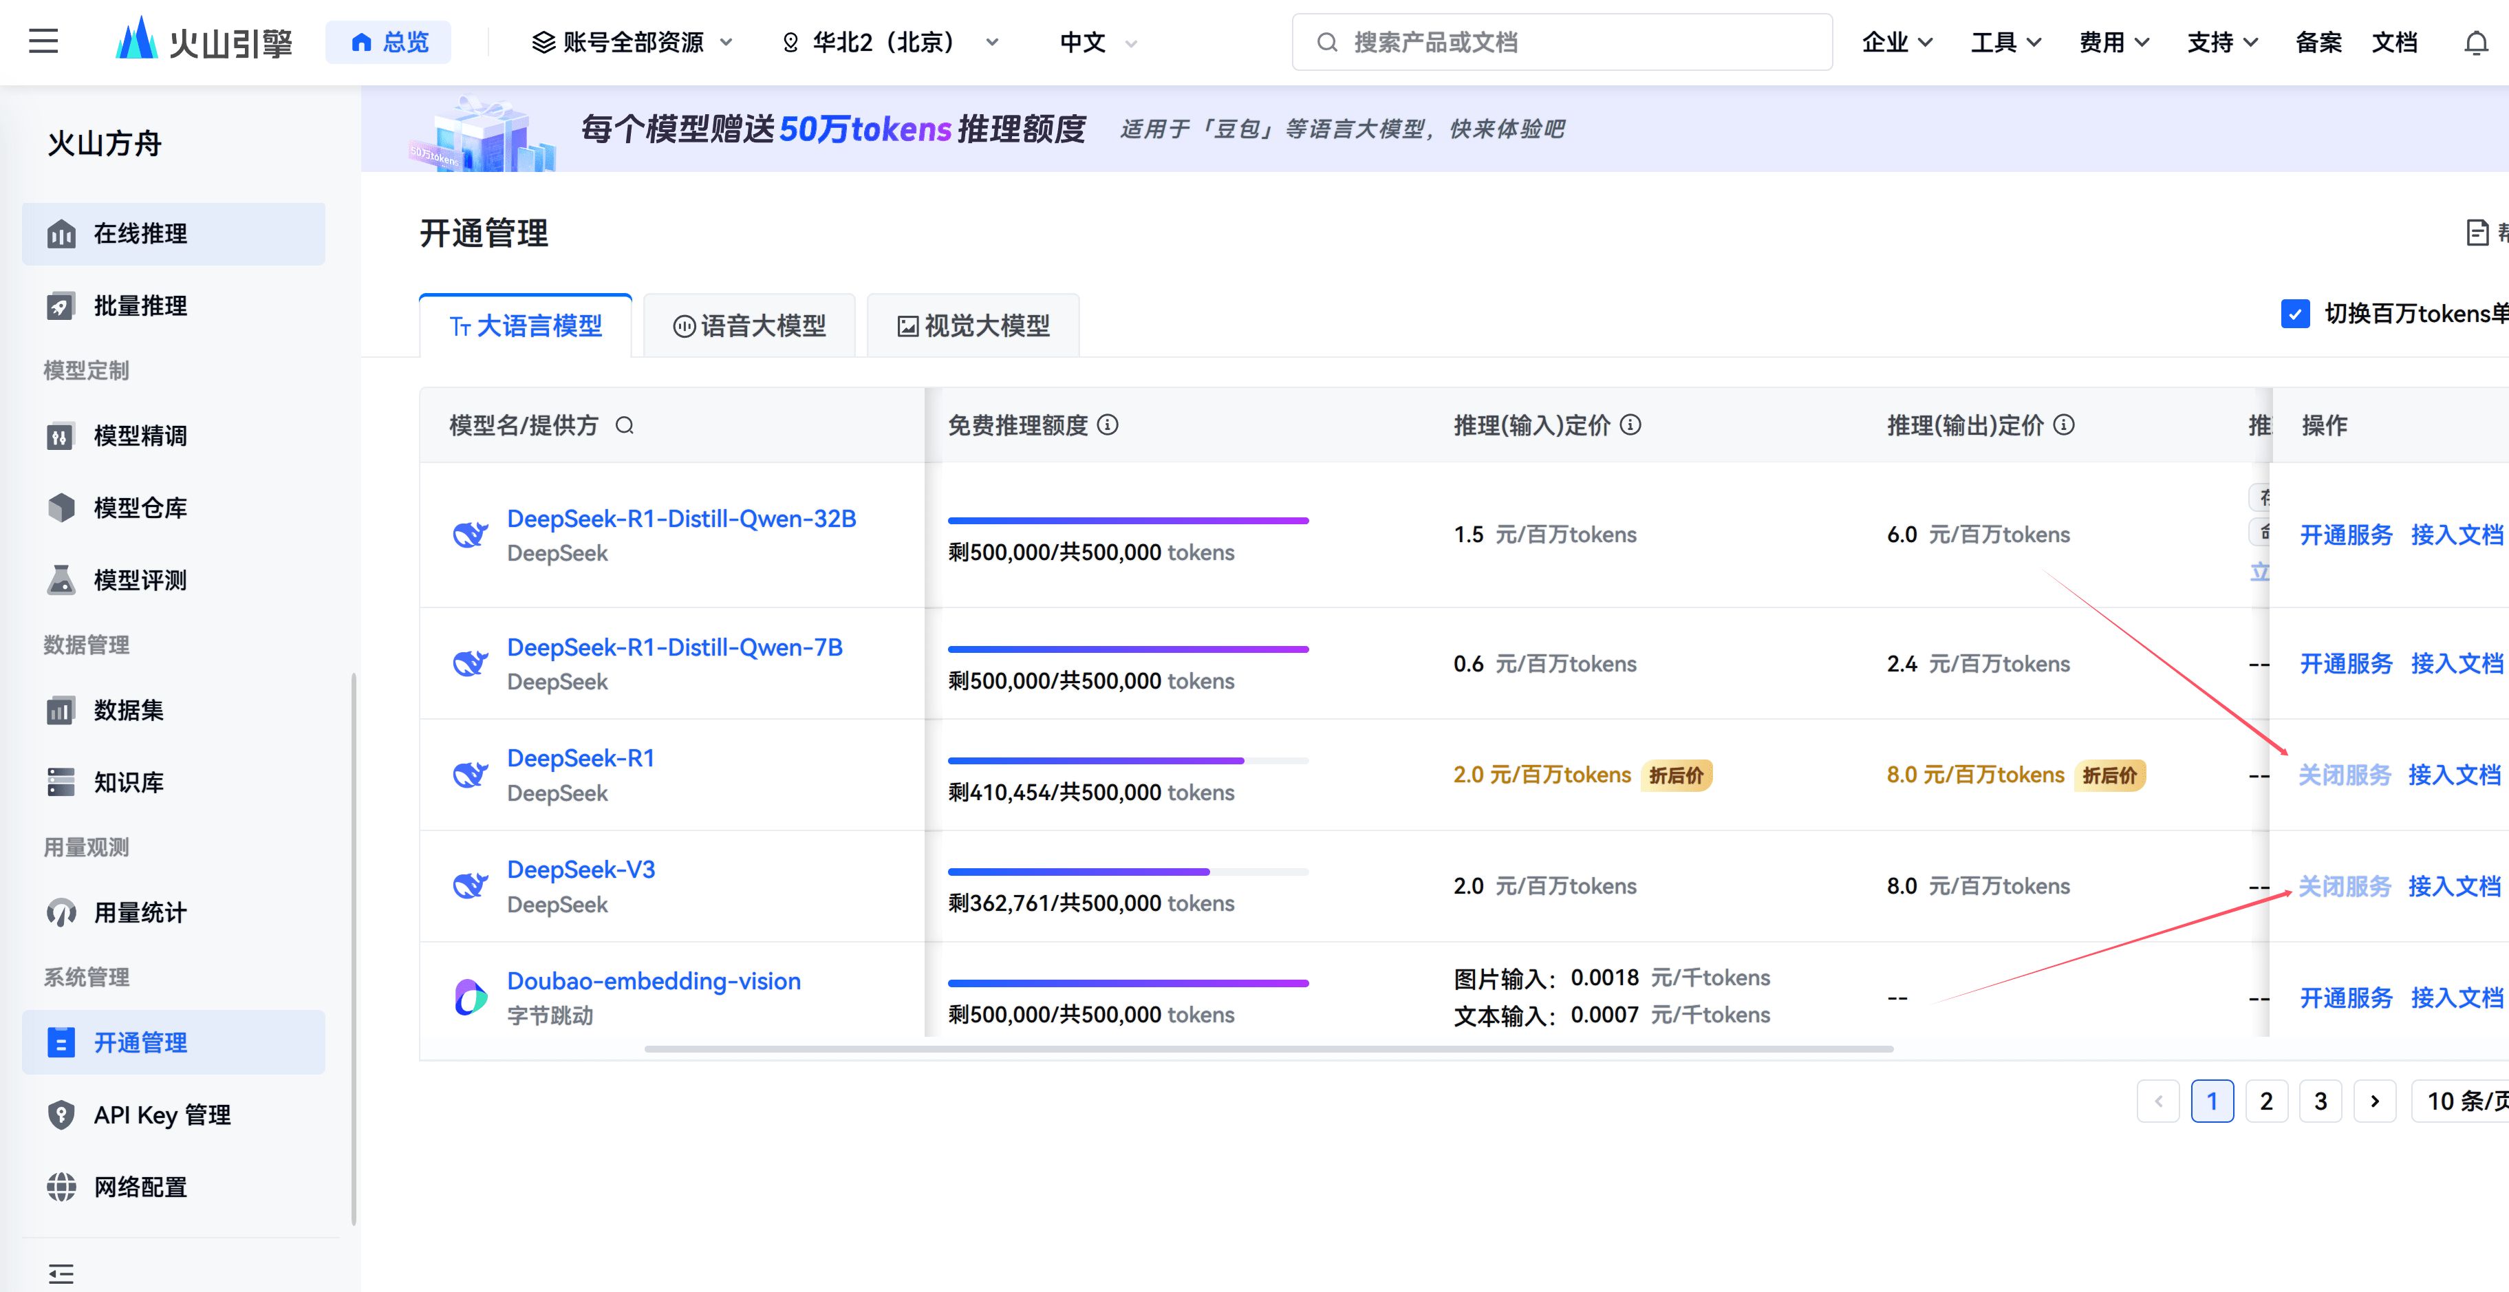Open the hamburger navigation menu
The width and height of the screenshot is (2509, 1292).
(x=43, y=41)
